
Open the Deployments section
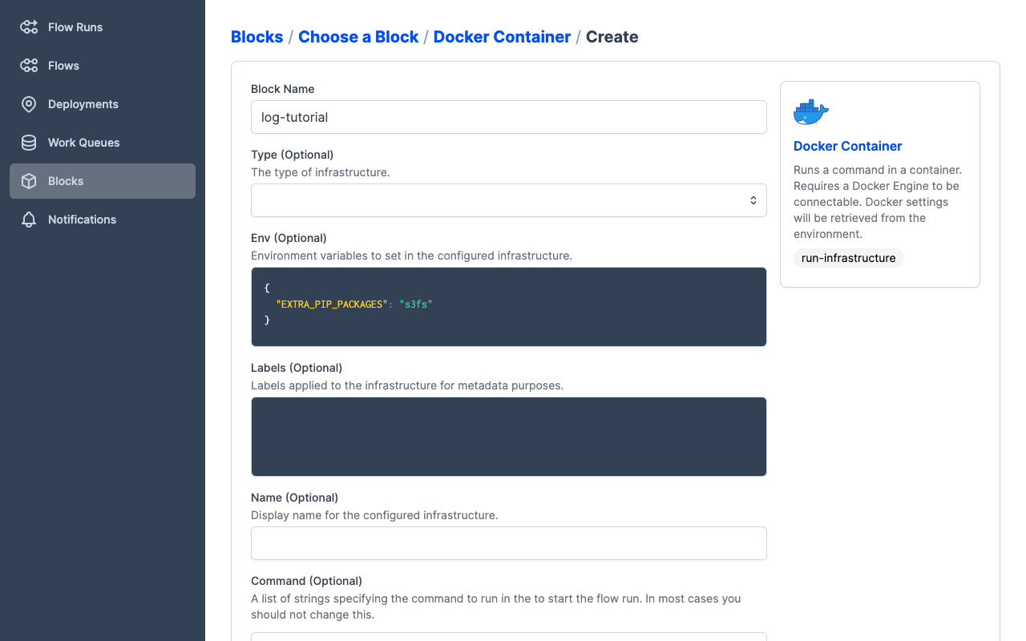pyautogui.click(x=103, y=104)
